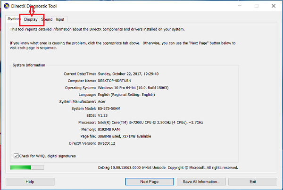Switch to the Display tab
Screen dimensions: 283x190
(31, 19)
